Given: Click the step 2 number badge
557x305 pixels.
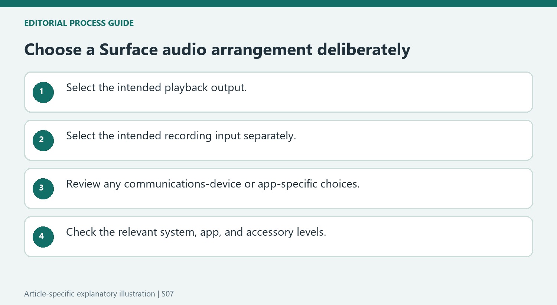Looking at the screenshot, I should pyautogui.click(x=43, y=140).
